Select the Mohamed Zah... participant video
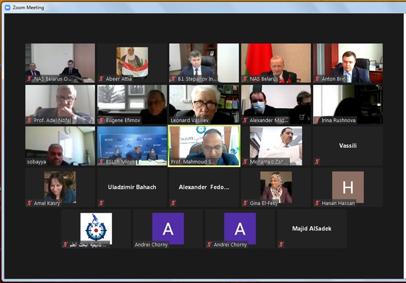This screenshot has height=283, width=406. point(276,145)
